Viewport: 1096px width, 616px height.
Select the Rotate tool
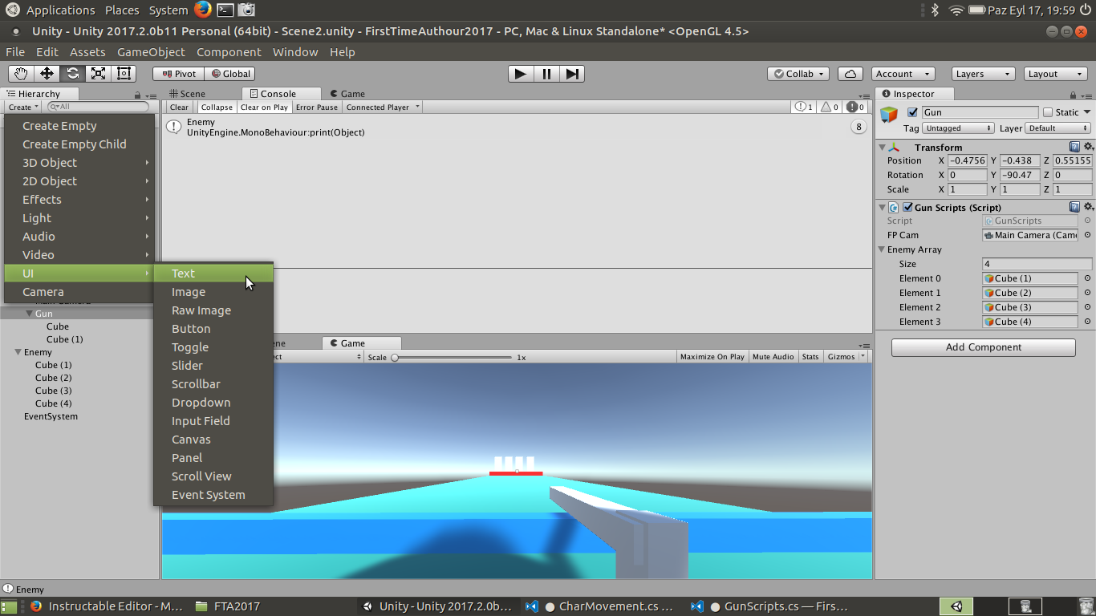[73, 73]
